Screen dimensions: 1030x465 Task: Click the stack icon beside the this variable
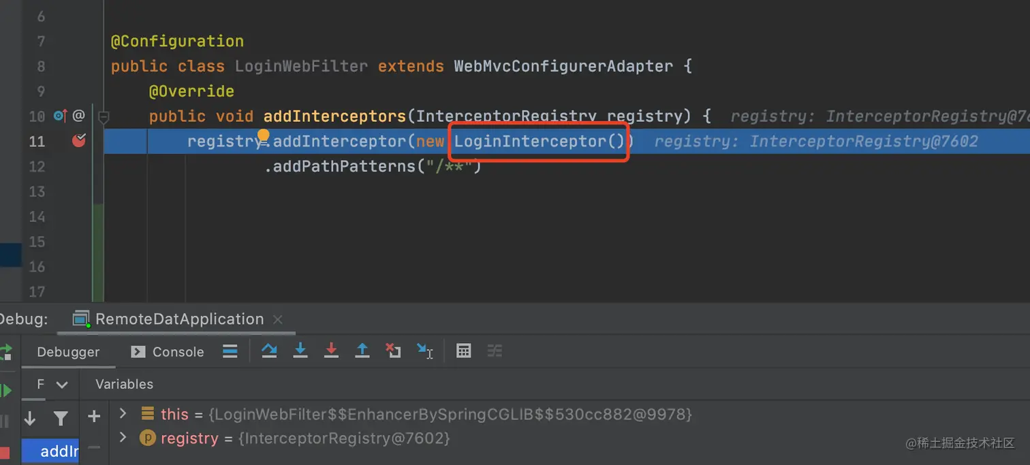[147, 413]
